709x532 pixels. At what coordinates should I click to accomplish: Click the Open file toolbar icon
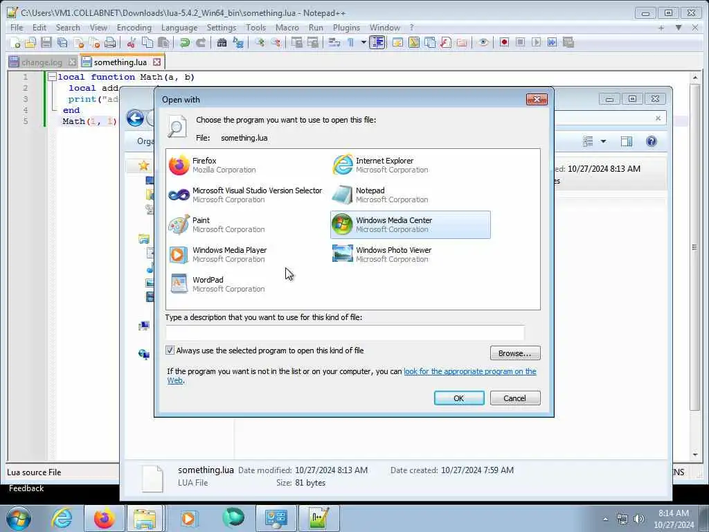click(30, 42)
